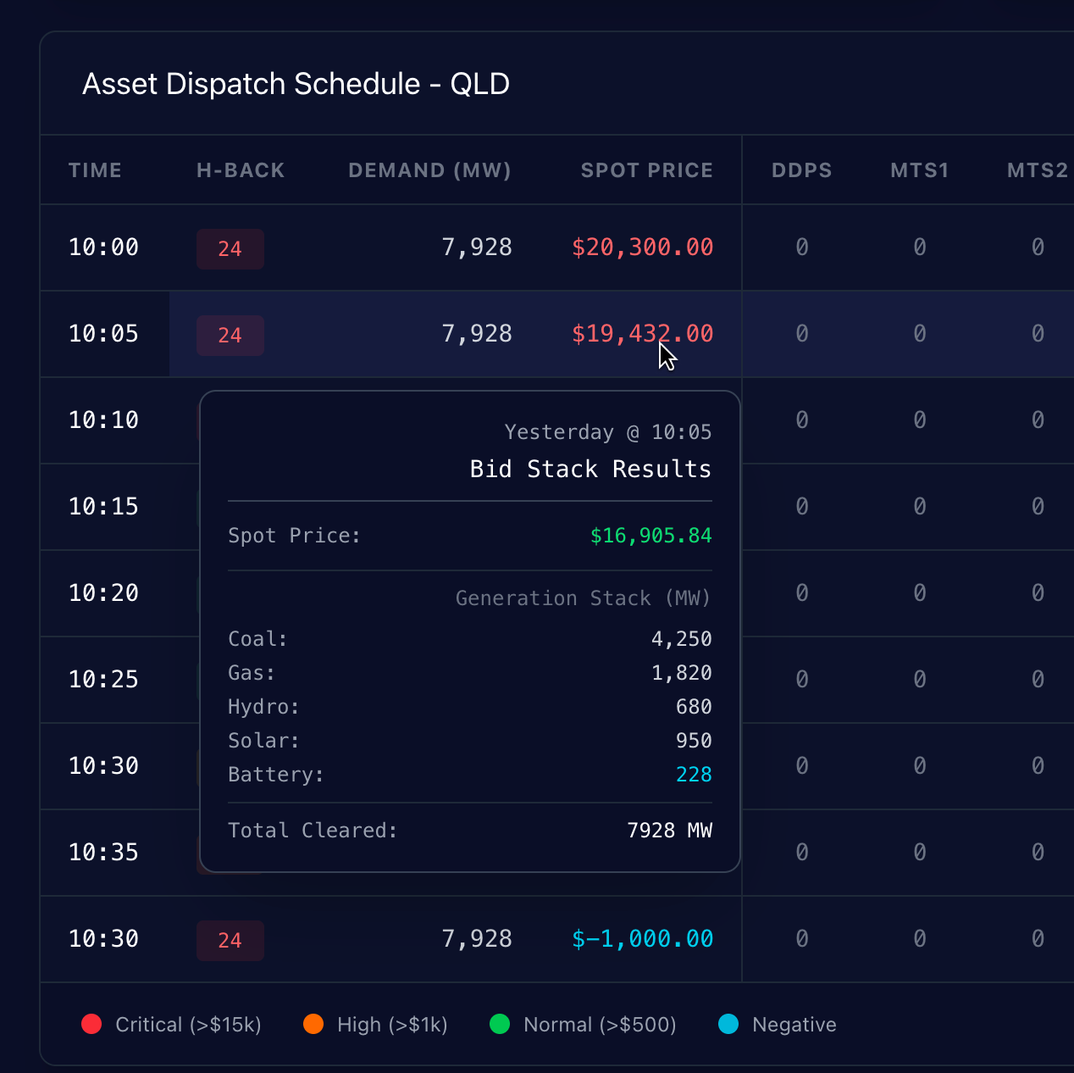
Task: Sort by DEMAND (MW) column header
Action: pyautogui.click(x=429, y=170)
